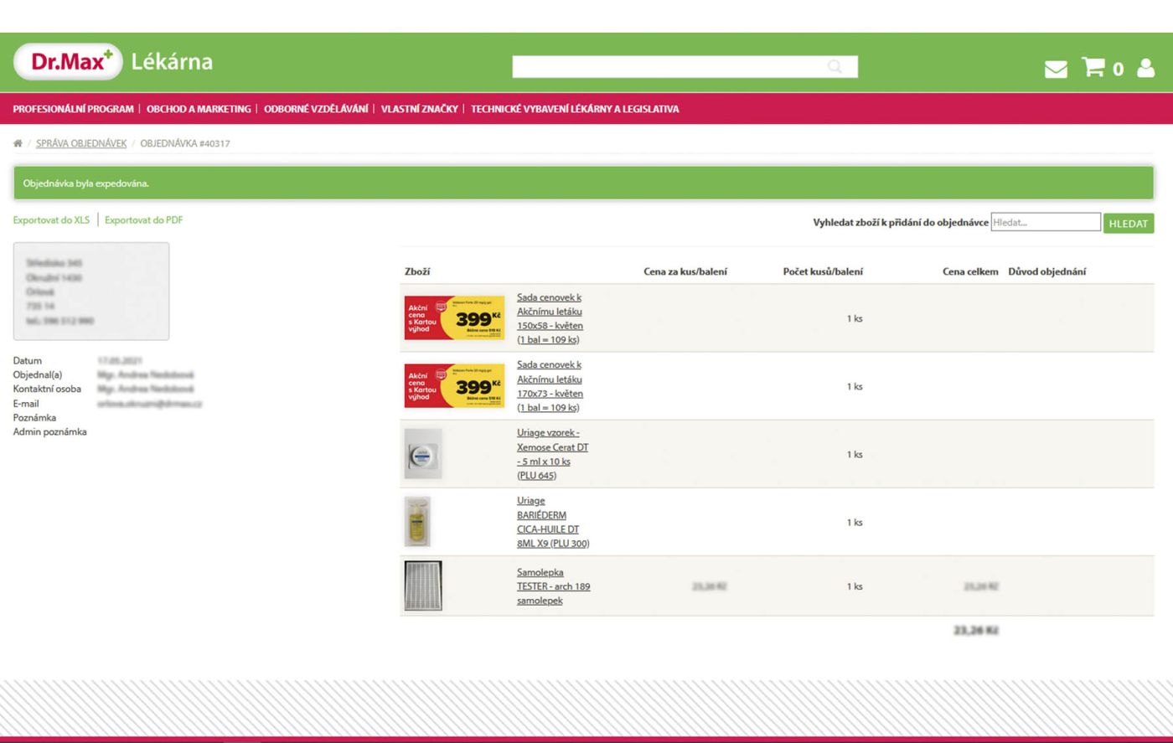Click Uriage Bariéderm Cica-Huile bottle thumbnail
Screen dimensions: 1173x743
(417, 521)
